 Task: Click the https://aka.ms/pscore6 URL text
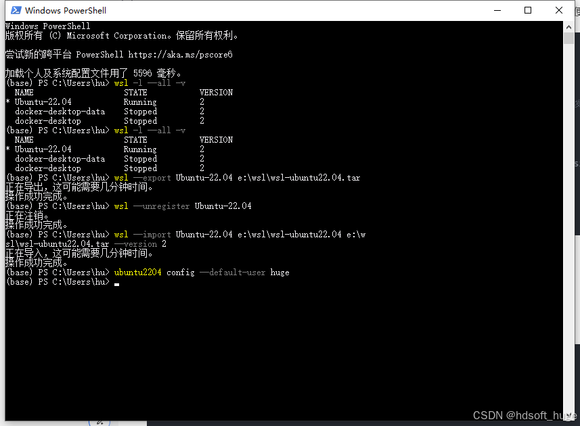click(x=180, y=55)
